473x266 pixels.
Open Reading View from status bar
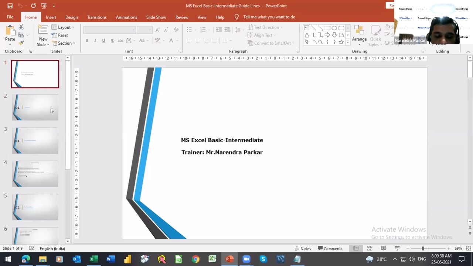(383, 249)
